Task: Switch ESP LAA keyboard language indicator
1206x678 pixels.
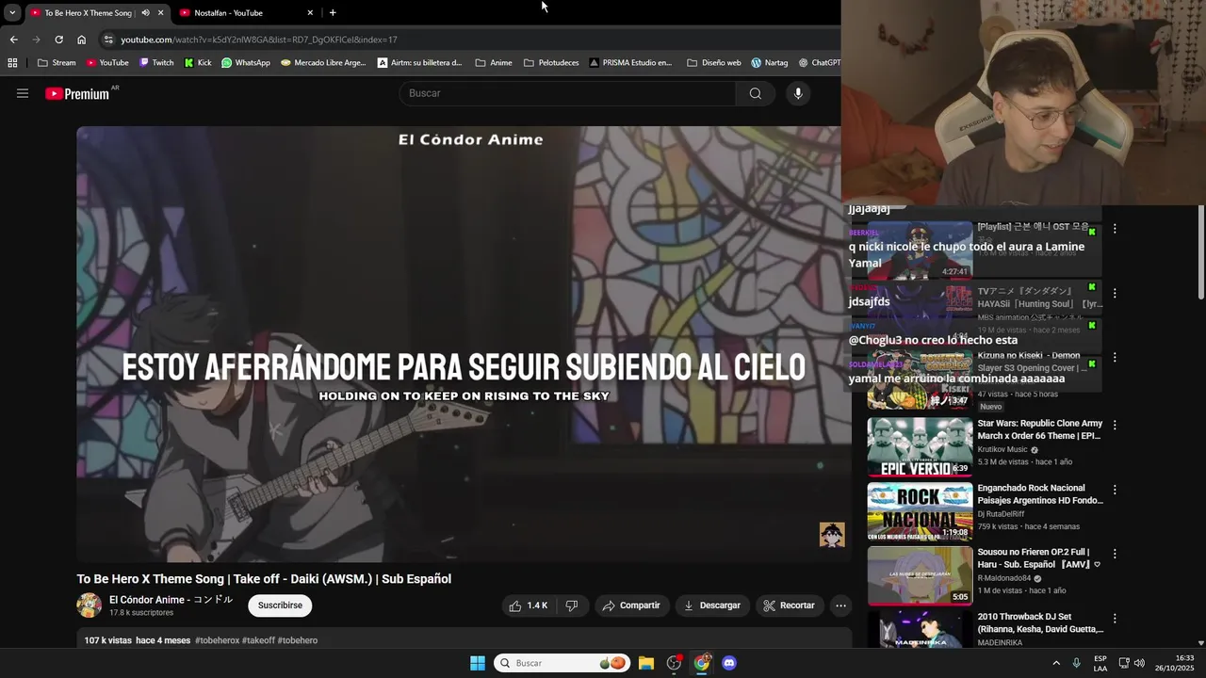Action: pos(1100,663)
